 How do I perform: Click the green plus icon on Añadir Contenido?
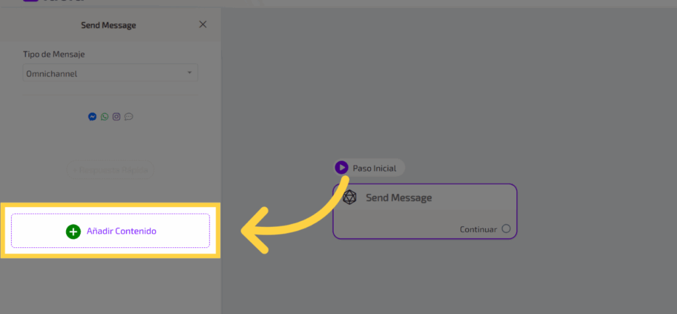click(x=73, y=232)
